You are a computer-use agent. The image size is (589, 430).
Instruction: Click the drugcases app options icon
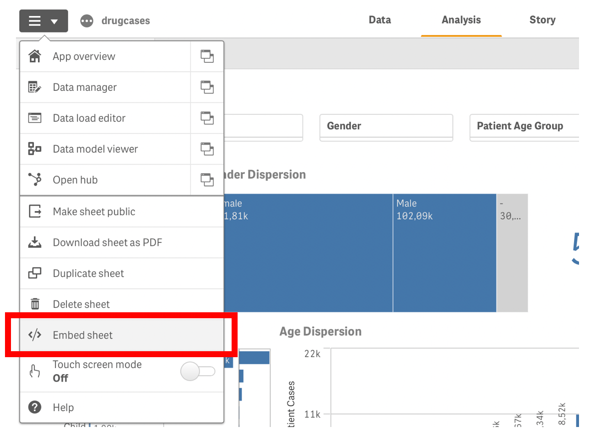[x=87, y=21]
